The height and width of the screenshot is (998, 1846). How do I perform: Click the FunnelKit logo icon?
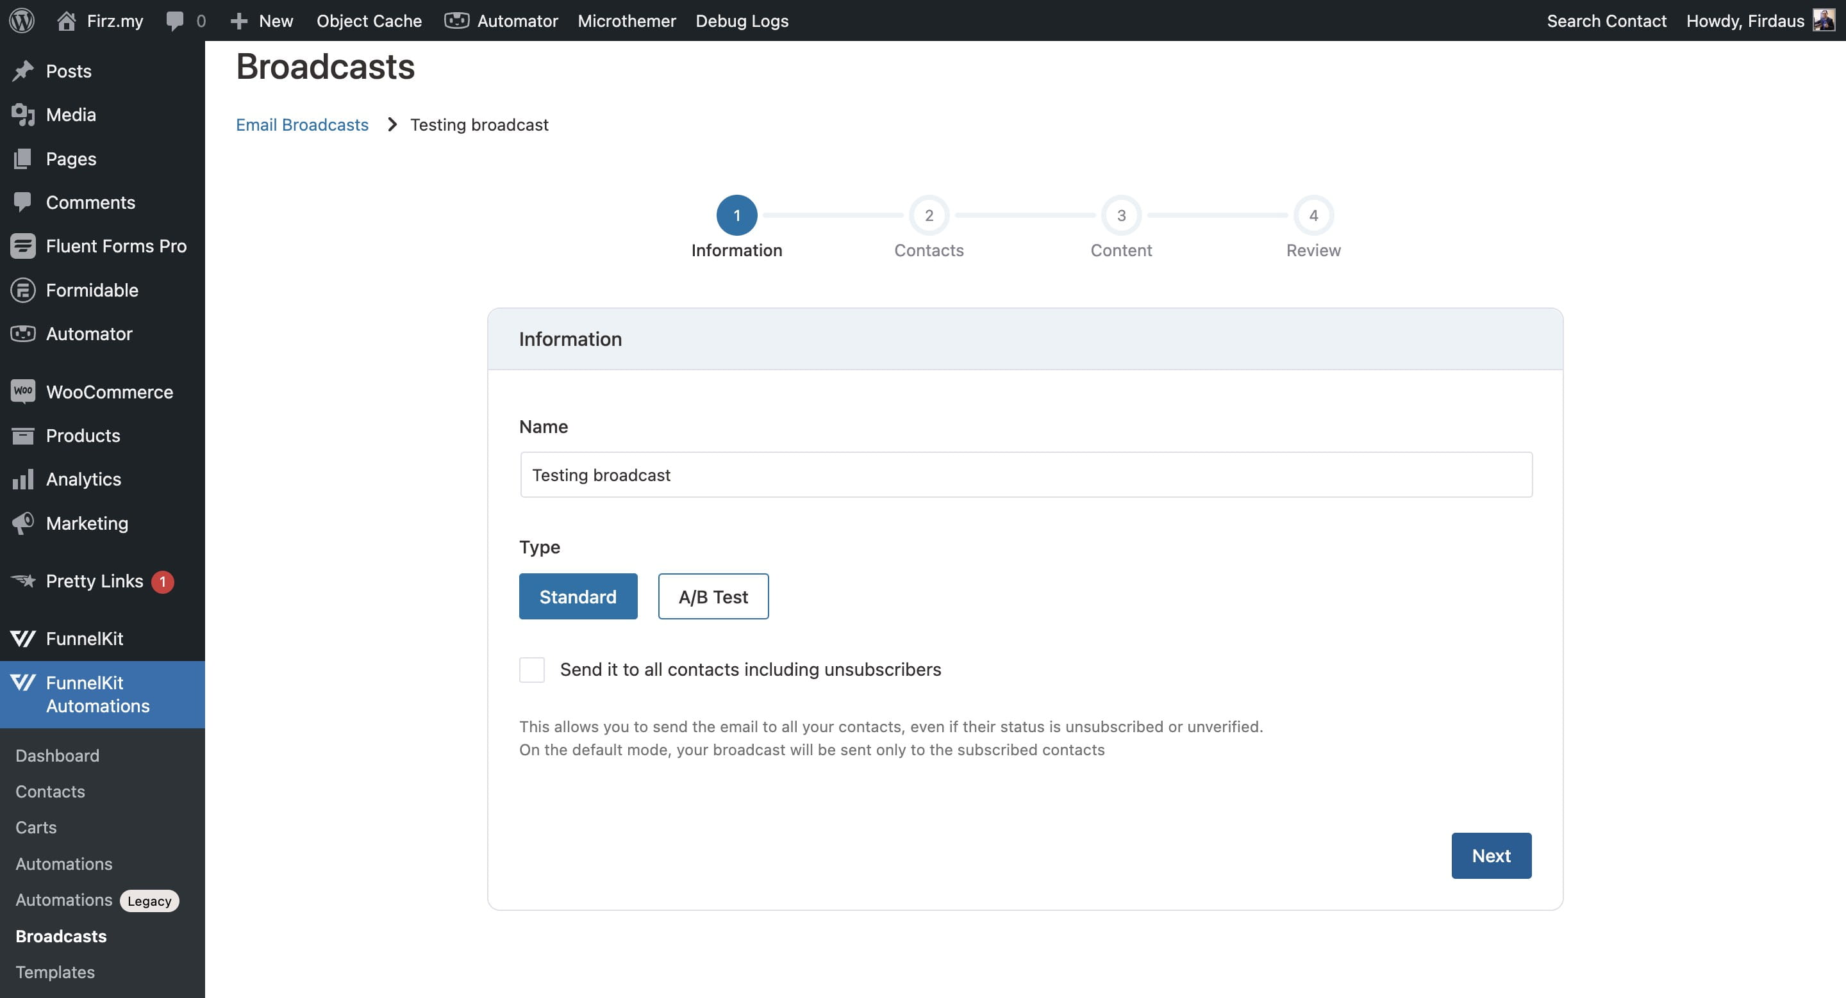[23, 638]
